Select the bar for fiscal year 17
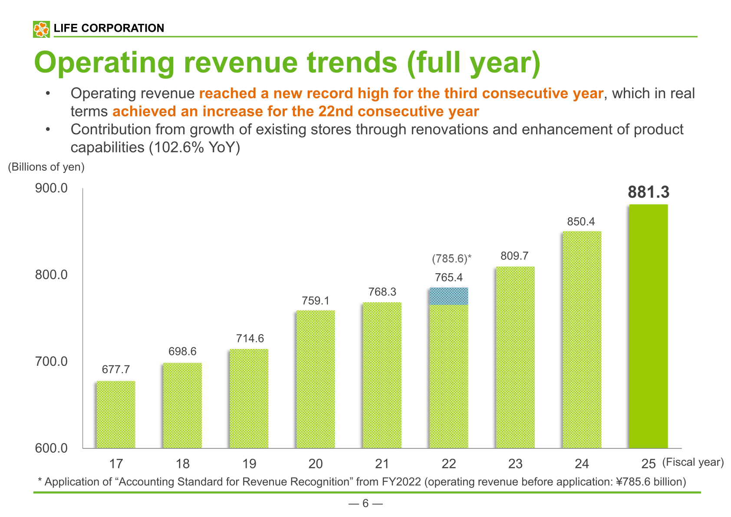Image resolution: width=731 pixels, height=517 pixels. [x=116, y=414]
